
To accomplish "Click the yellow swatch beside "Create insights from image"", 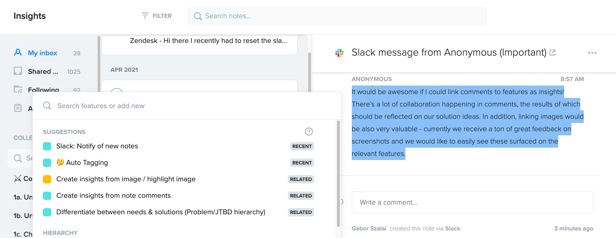I will (47, 179).
